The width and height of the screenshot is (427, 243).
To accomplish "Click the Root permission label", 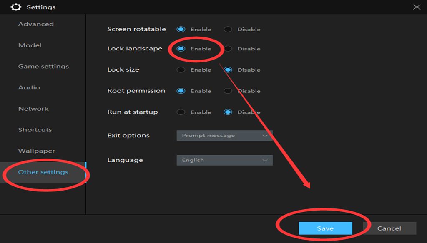I will tap(136, 91).
